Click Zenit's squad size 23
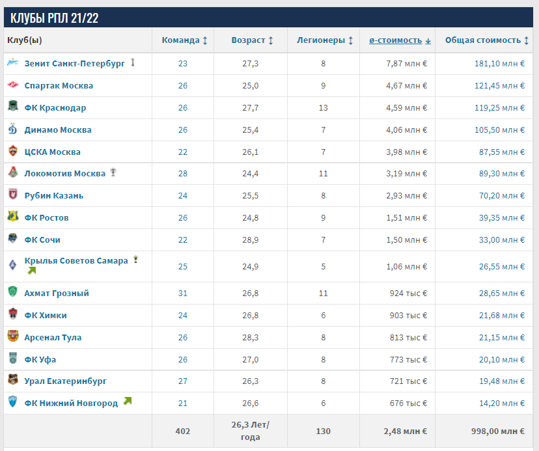This screenshot has width=539, height=451. 182,64
